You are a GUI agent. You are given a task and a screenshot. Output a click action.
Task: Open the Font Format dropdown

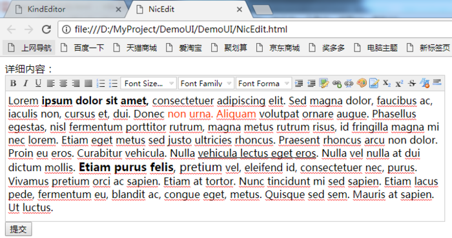point(263,83)
